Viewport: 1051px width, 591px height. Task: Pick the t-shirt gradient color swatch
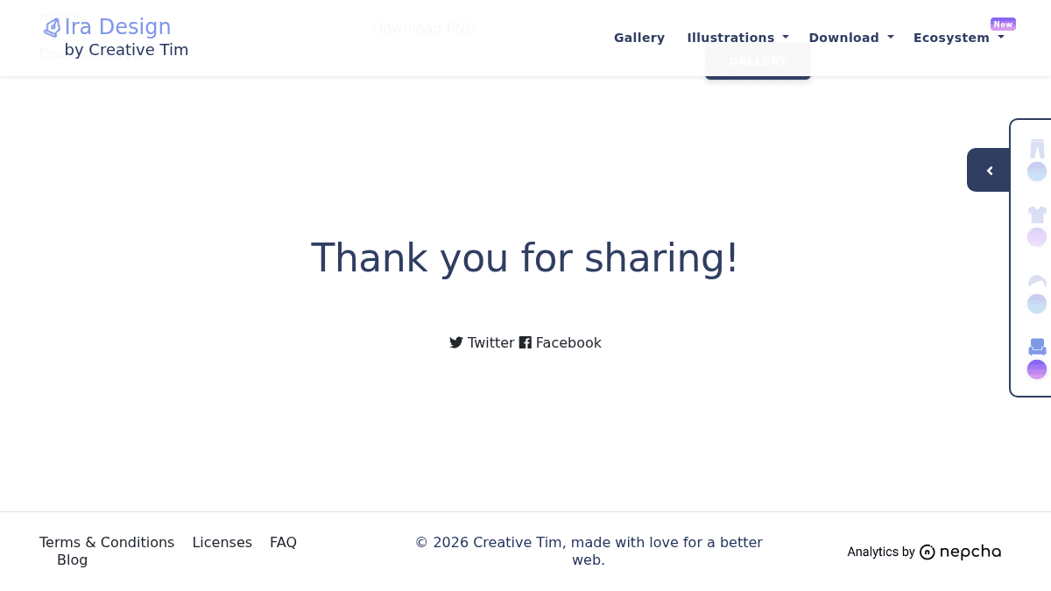[x=1037, y=237]
